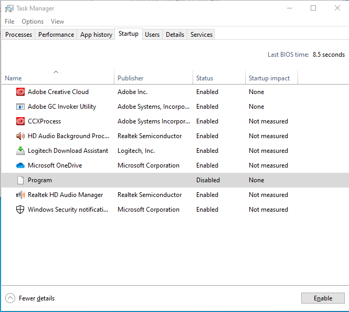
Task: Select the Startup tab
Action: pos(129,34)
